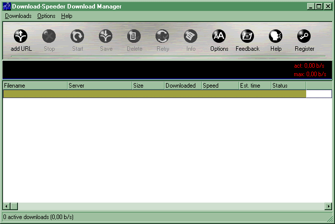Click the add URL toolbar icon
The height and width of the screenshot is (224, 335).
(21, 36)
